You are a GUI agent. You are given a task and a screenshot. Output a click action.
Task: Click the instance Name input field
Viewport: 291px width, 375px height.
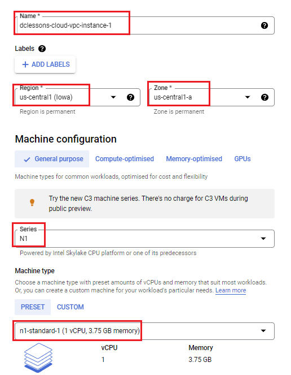144,25
